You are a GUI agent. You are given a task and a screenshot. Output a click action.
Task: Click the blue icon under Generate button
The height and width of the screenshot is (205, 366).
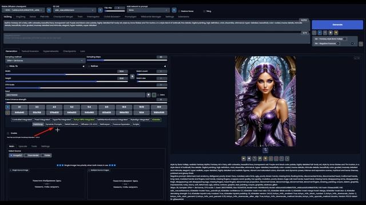[320, 33]
